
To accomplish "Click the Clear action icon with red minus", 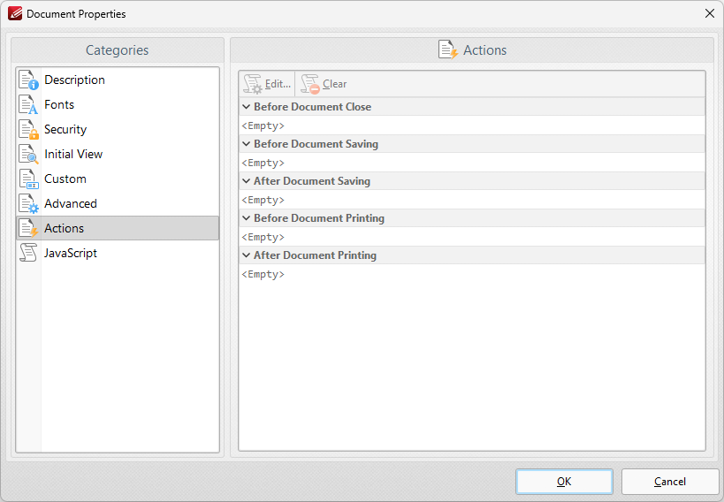I will [309, 84].
